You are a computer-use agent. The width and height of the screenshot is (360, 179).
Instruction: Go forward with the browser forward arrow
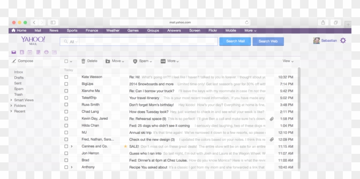coord(42,23)
